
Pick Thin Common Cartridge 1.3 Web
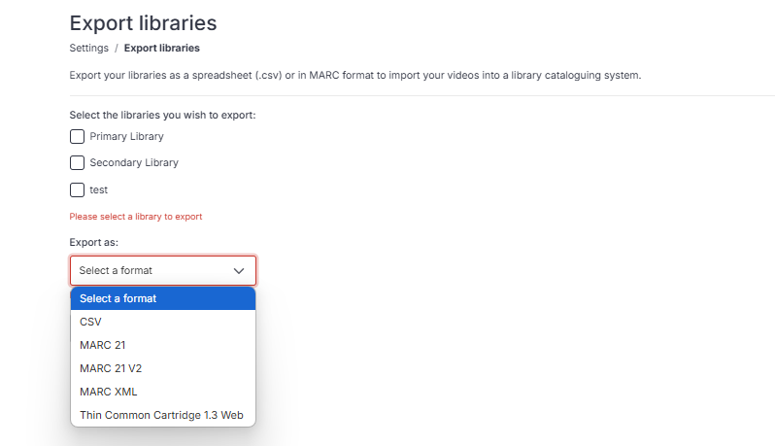coord(163,415)
